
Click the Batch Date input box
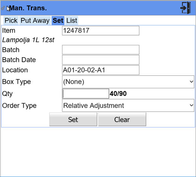pos(101,60)
